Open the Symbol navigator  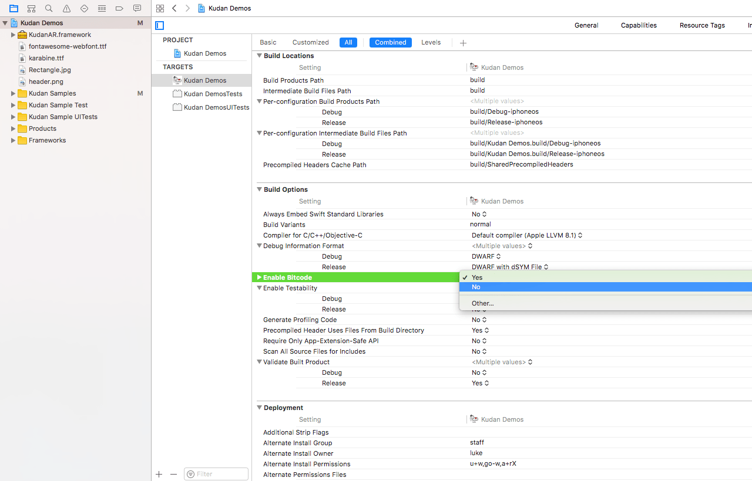click(31, 8)
